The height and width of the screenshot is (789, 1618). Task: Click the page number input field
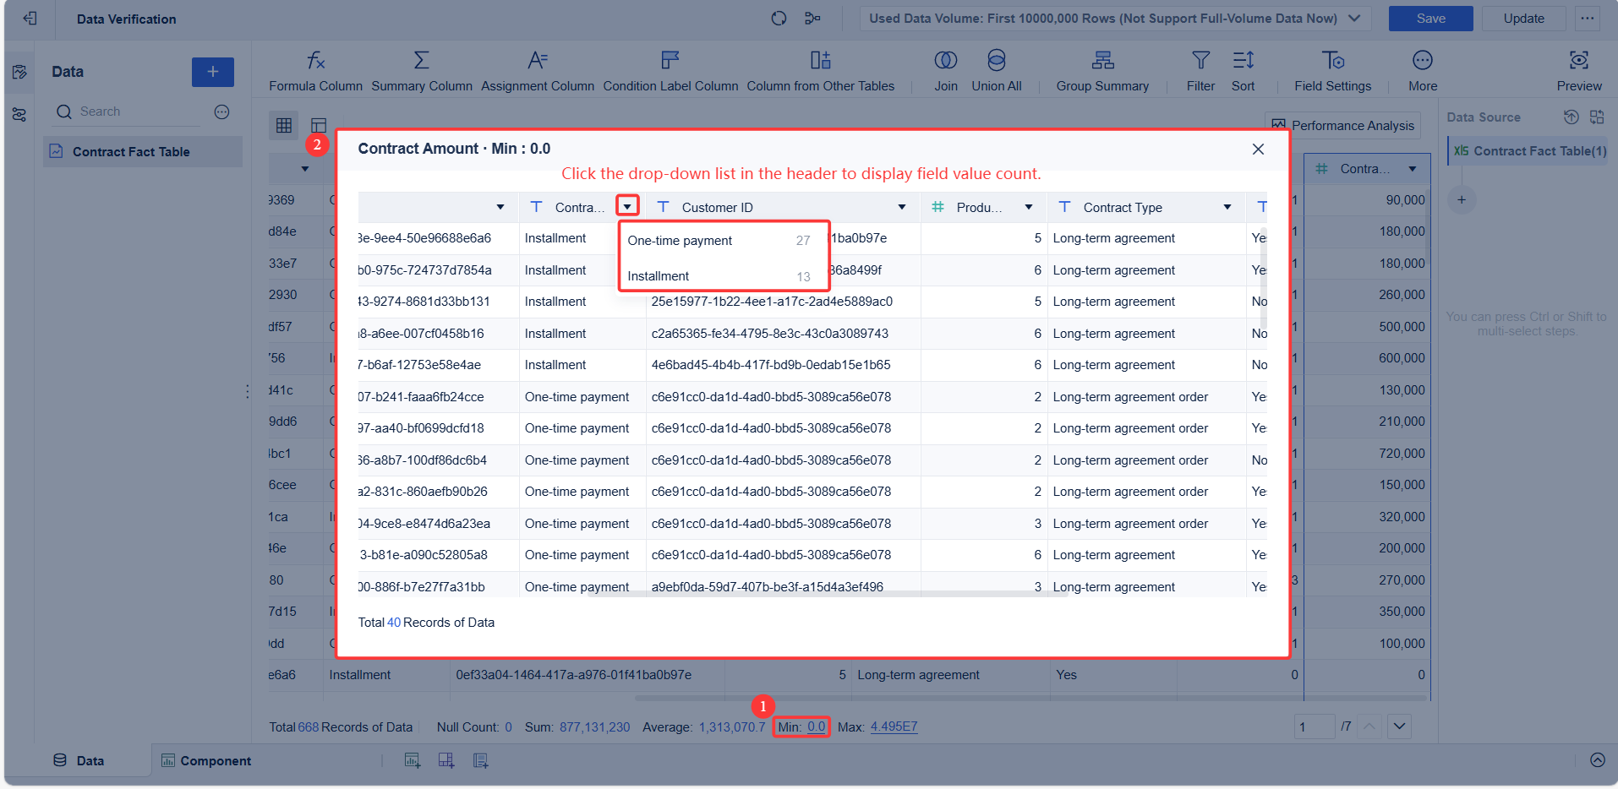1315,726
